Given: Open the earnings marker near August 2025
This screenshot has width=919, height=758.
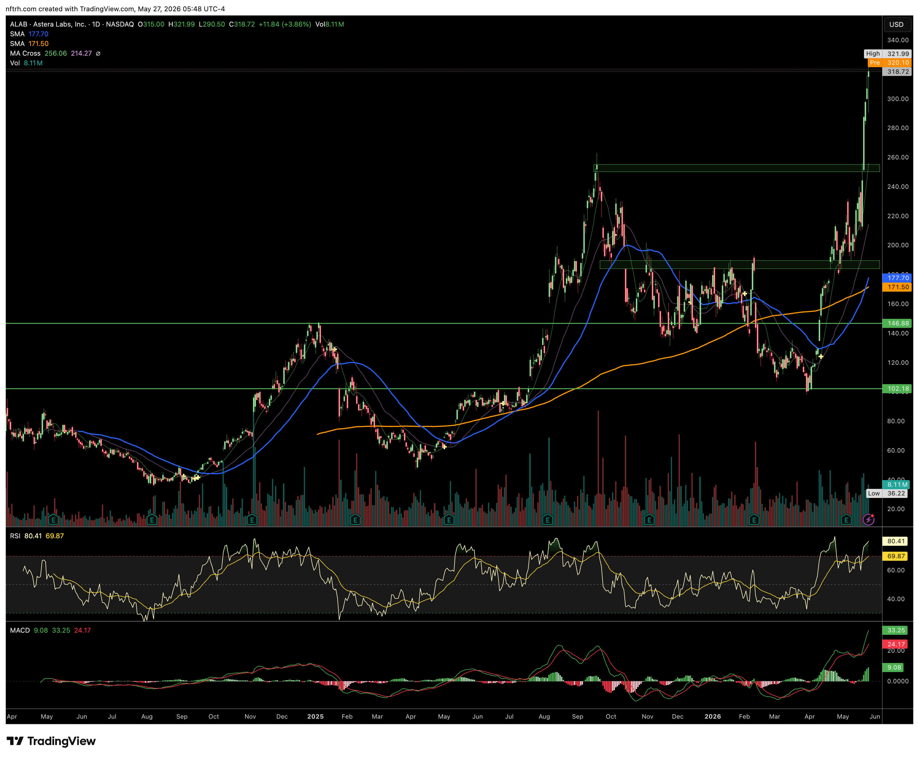Looking at the screenshot, I should [547, 520].
